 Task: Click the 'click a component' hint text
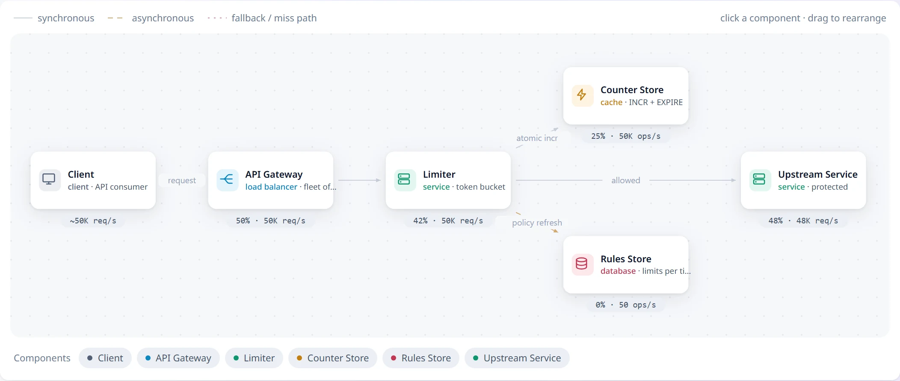[760, 18]
